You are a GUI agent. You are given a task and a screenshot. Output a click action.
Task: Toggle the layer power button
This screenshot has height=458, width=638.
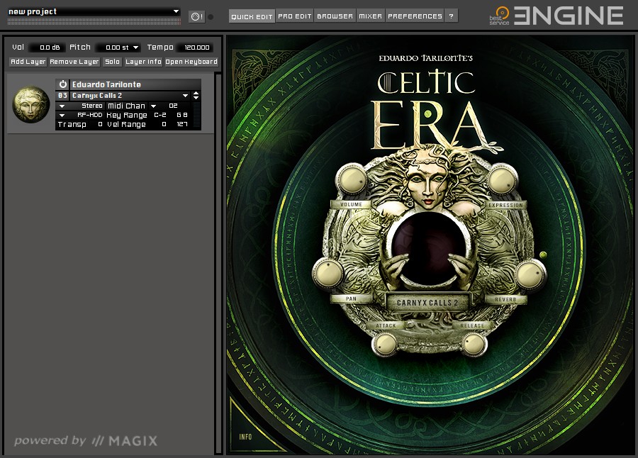62,84
